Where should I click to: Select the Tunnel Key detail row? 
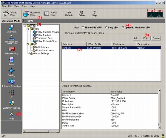110,126
